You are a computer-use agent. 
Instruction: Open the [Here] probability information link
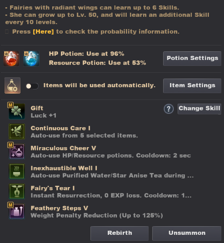point(44,32)
